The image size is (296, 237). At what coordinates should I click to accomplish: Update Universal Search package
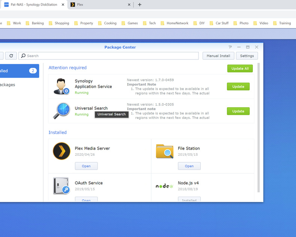point(238,111)
